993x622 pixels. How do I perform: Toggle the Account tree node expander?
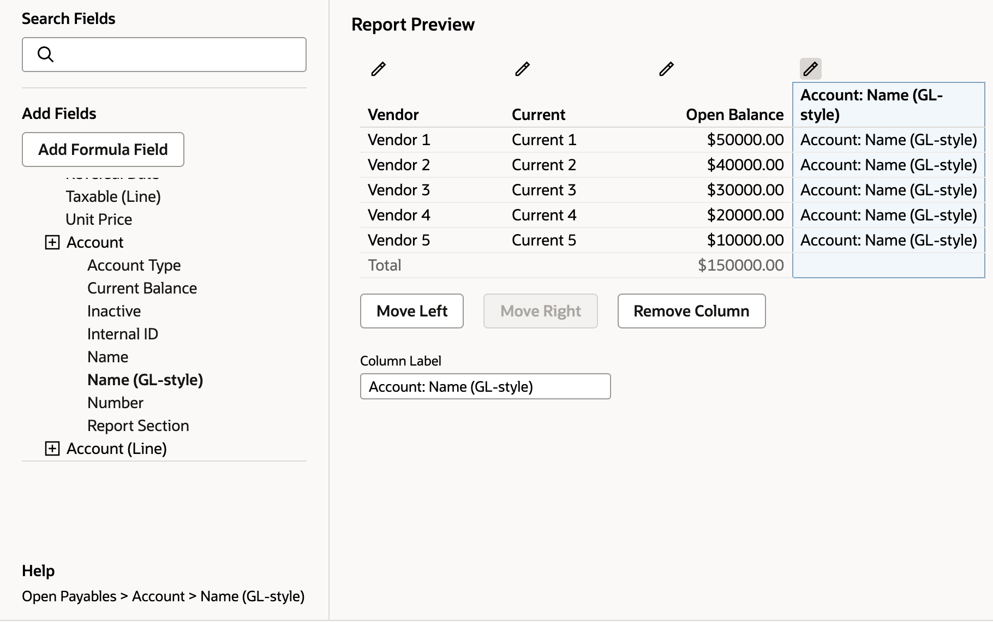pyautogui.click(x=52, y=242)
